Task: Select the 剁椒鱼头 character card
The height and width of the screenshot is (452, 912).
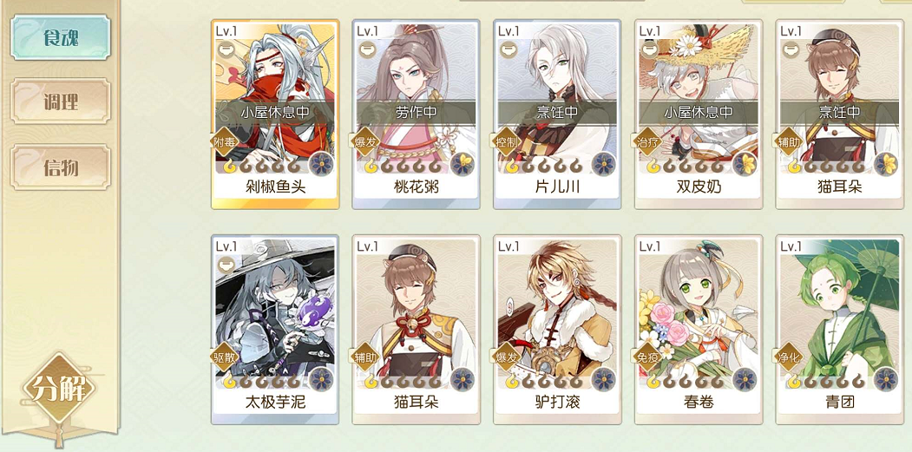Action: (x=275, y=114)
